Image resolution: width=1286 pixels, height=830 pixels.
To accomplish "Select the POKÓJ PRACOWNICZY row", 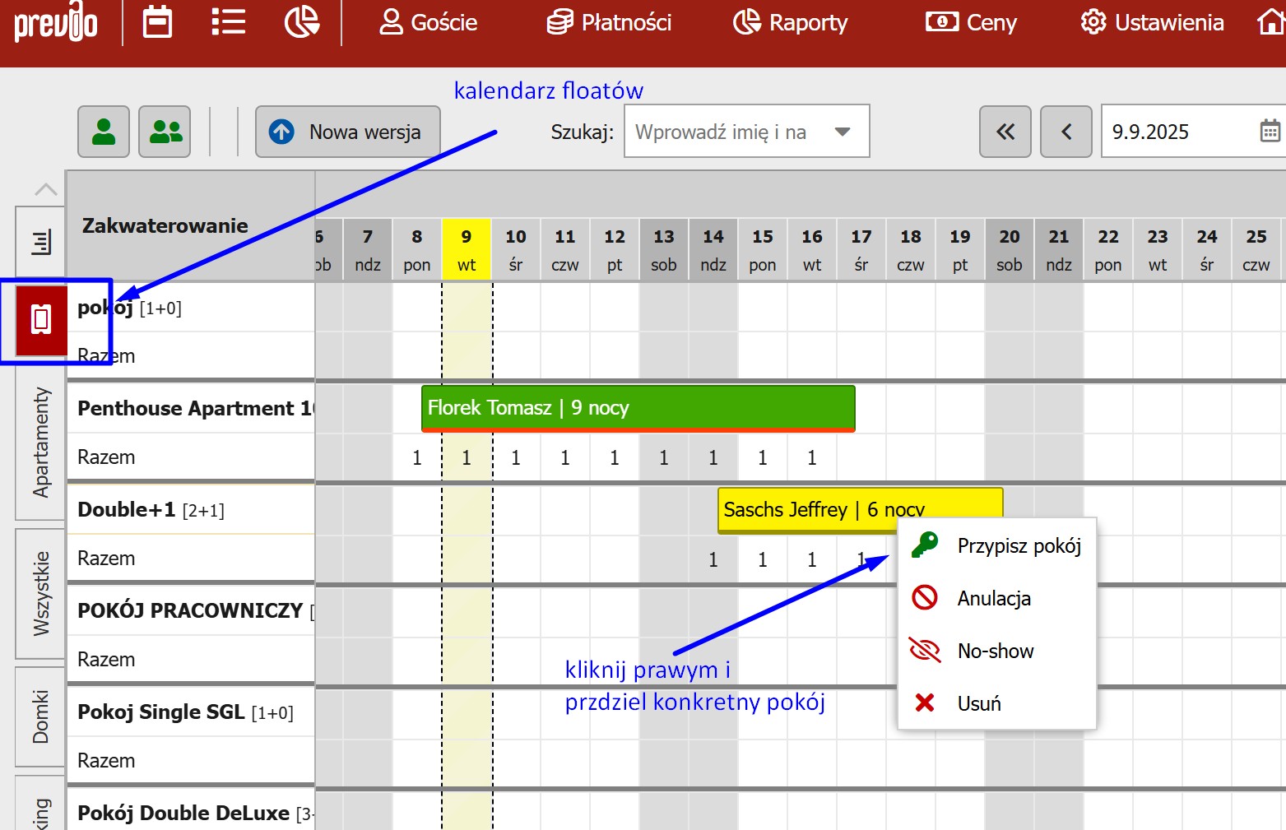I will 191,610.
